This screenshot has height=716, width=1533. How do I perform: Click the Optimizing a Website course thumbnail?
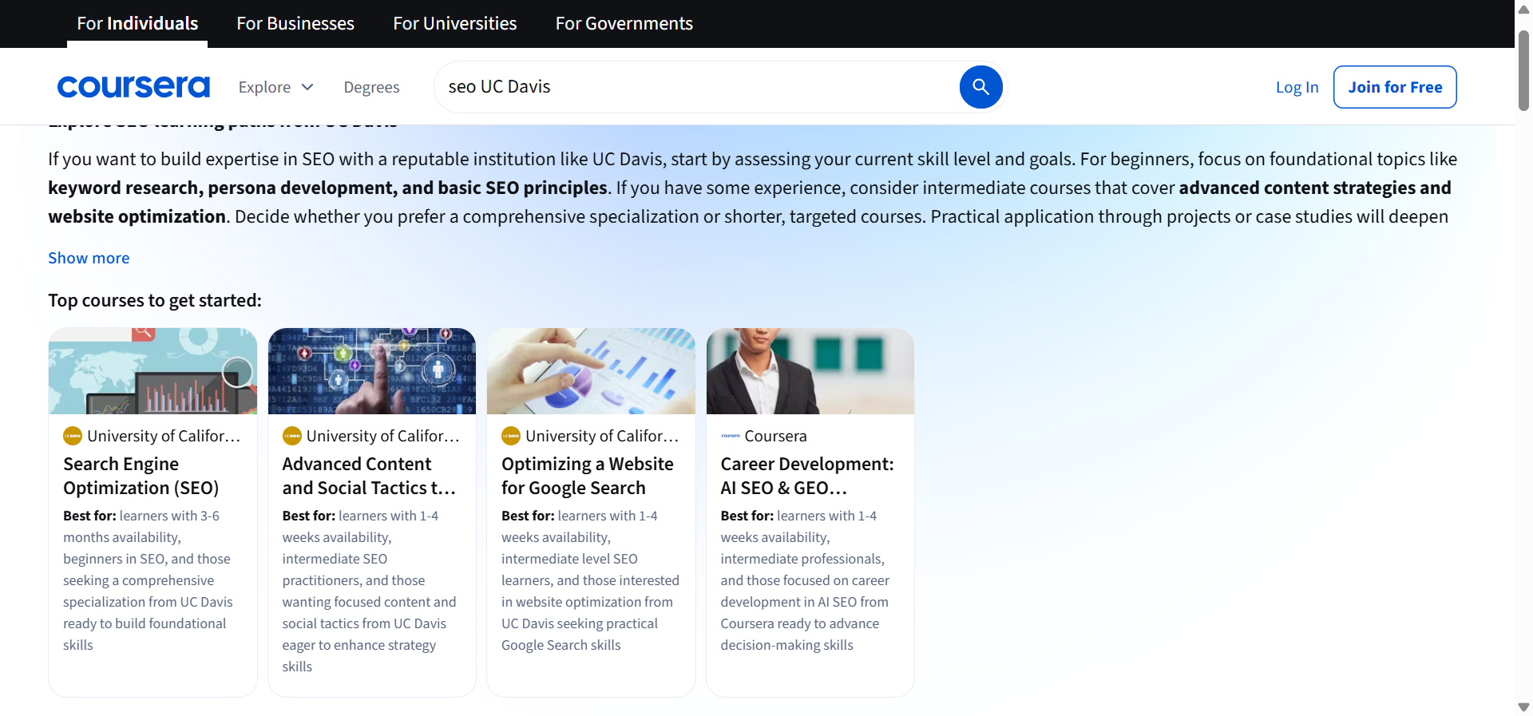click(591, 370)
